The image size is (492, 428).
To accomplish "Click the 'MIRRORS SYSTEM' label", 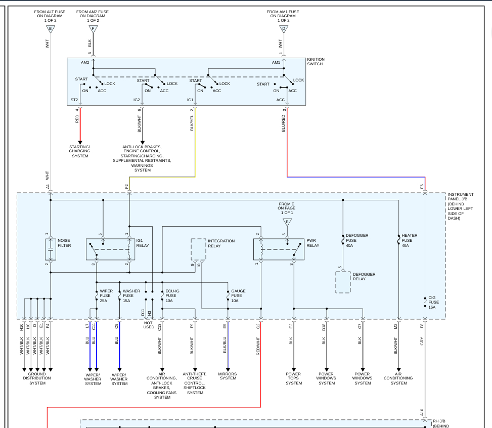I will 228,376.
